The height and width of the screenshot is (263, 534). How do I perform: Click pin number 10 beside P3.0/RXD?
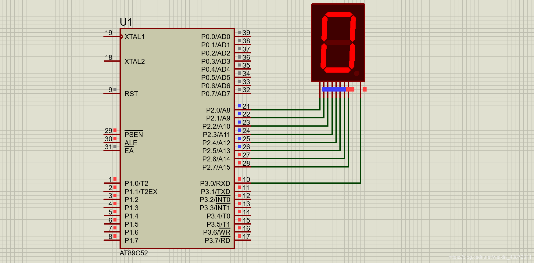click(246, 179)
